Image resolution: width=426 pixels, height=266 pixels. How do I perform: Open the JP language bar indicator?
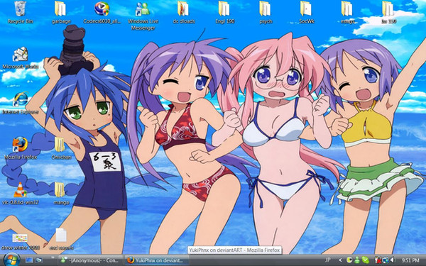click(x=328, y=260)
